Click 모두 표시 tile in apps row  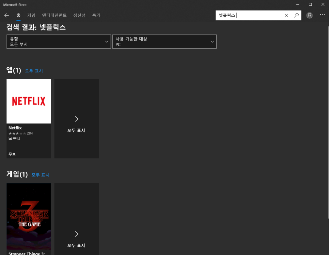point(76,119)
